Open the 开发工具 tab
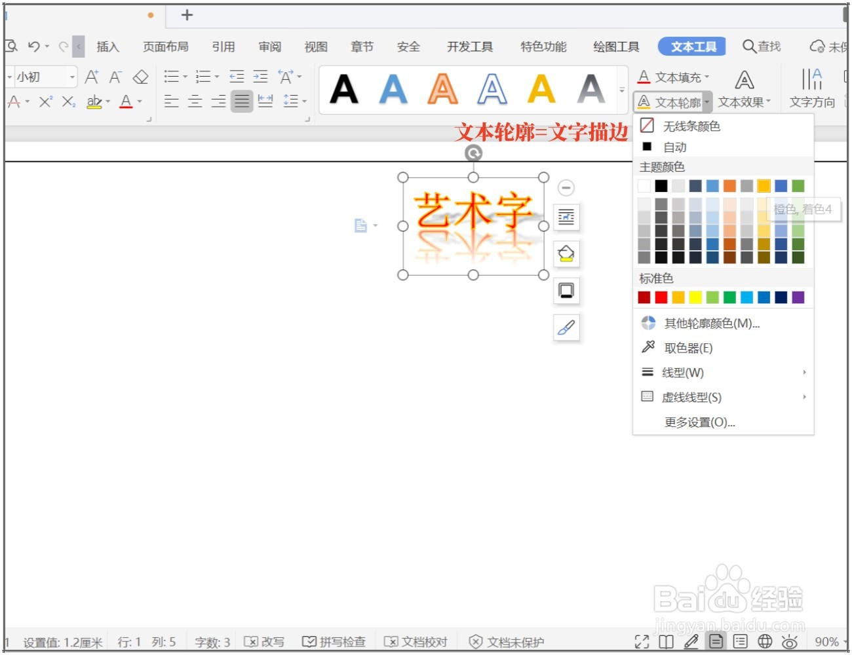Screen dimensions: 852x655 click(x=470, y=47)
